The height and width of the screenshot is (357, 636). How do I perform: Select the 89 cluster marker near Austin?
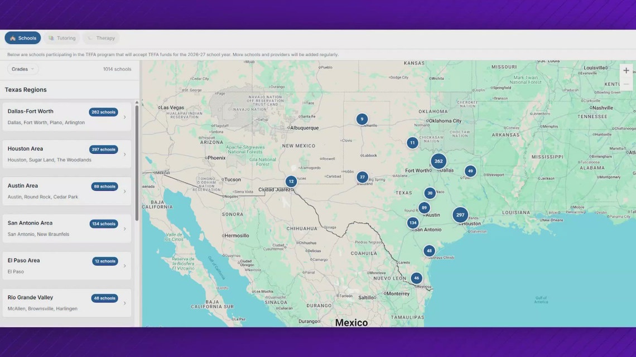coord(425,208)
